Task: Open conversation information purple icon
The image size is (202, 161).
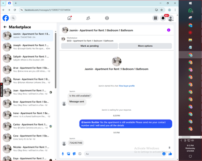Action: pyautogui.click(x=168, y=30)
